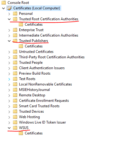
Task: Click the MSIEHistoryJournal folder icon
Action: coord(15,90)
